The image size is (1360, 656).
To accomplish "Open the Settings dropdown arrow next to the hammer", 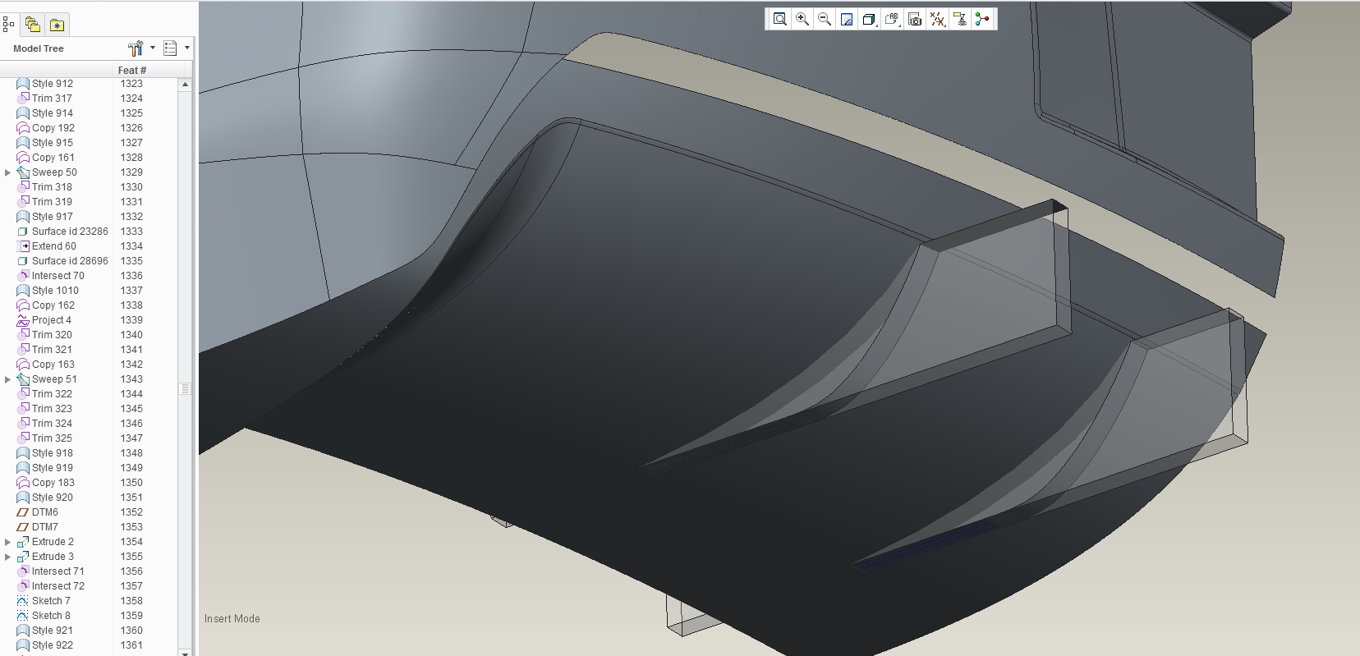I will tap(153, 48).
